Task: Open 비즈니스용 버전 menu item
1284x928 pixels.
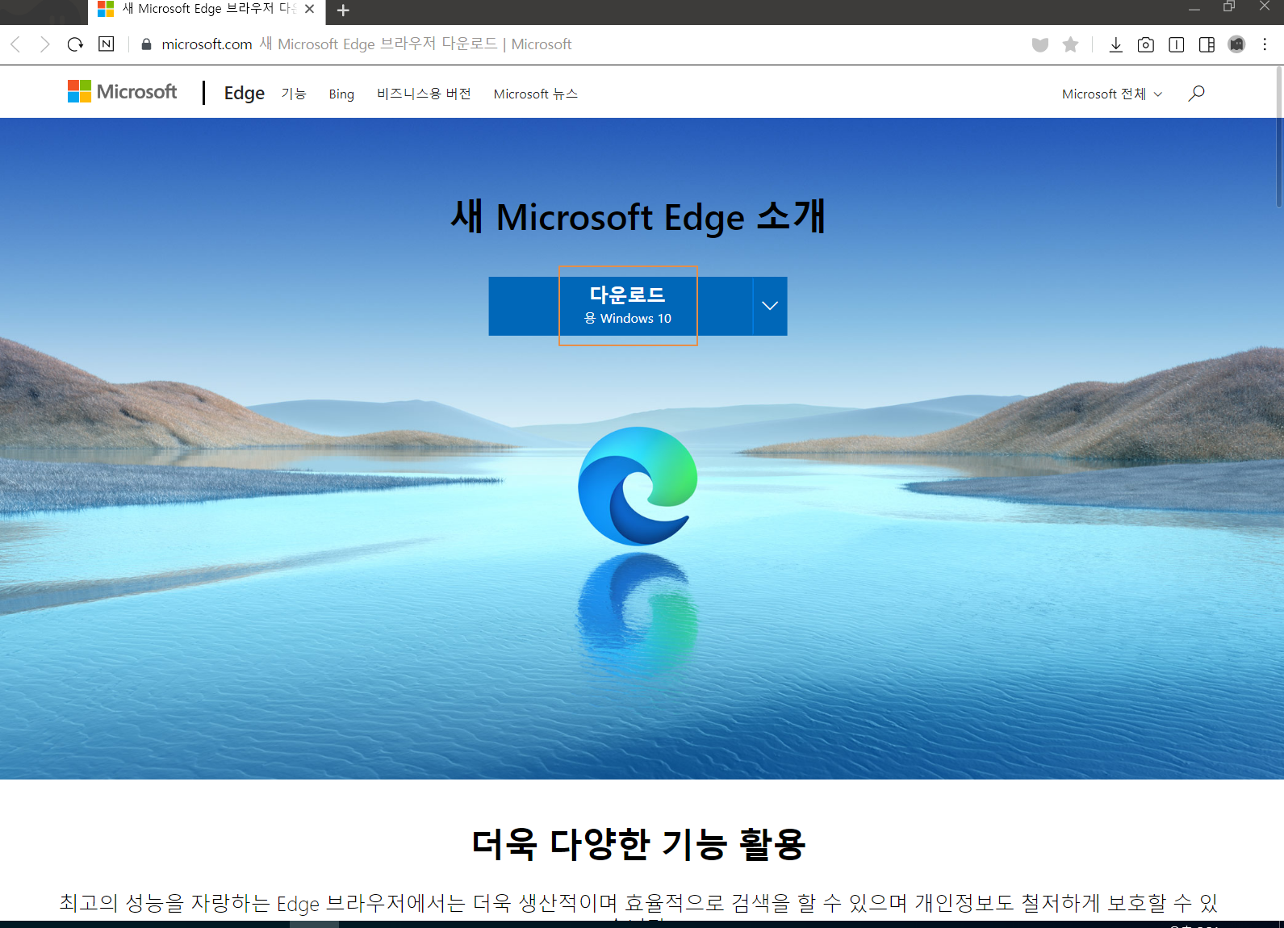Action: point(424,94)
